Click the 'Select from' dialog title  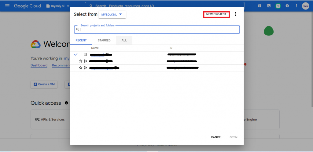[x=86, y=14]
